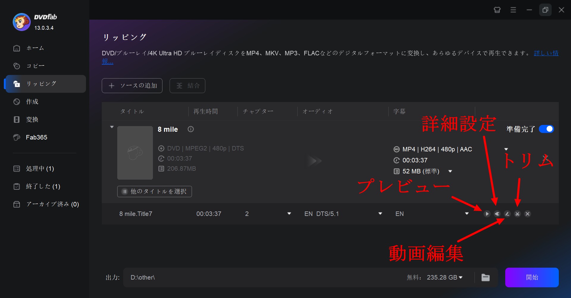Screen dimensions: 571x298
Task: Open output profile dropdown MP4 | H264 | 480p | AAC
Action: pyautogui.click(x=506, y=149)
